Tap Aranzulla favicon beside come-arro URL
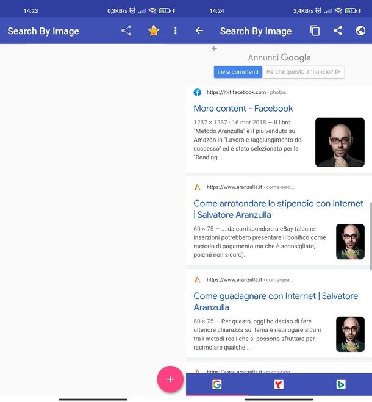The image size is (372, 402). pos(197,187)
